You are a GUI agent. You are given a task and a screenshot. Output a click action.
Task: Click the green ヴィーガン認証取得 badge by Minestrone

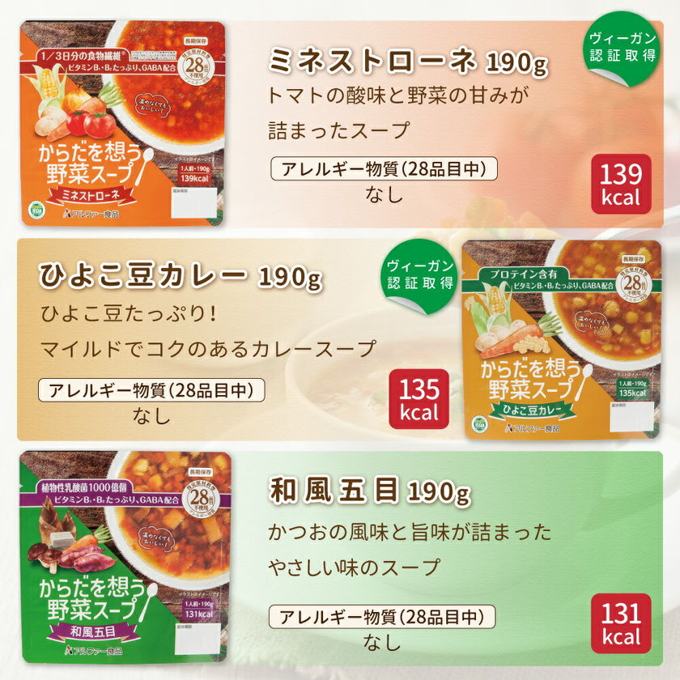click(x=623, y=48)
